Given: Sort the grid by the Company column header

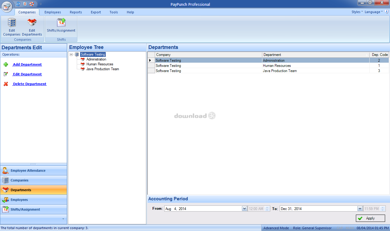Looking at the screenshot, I should pyautogui.click(x=208, y=55).
